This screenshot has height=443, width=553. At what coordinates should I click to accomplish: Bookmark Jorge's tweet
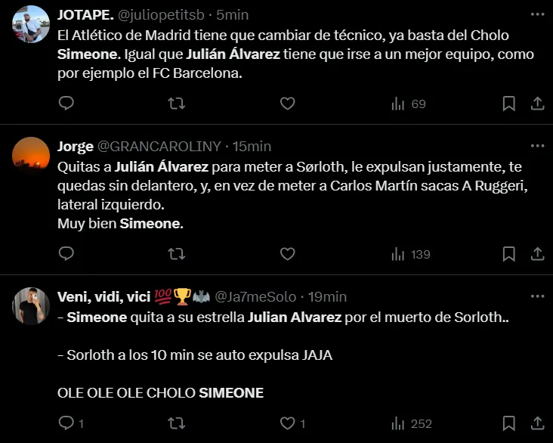pos(509,254)
